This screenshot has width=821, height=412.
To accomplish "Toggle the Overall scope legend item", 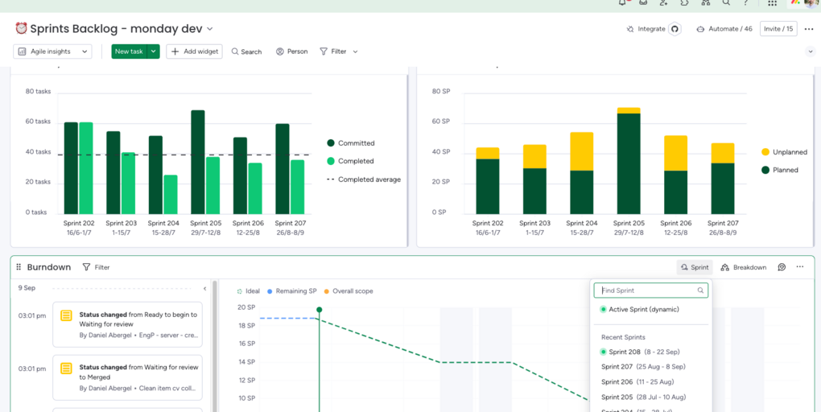I will (349, 291).
